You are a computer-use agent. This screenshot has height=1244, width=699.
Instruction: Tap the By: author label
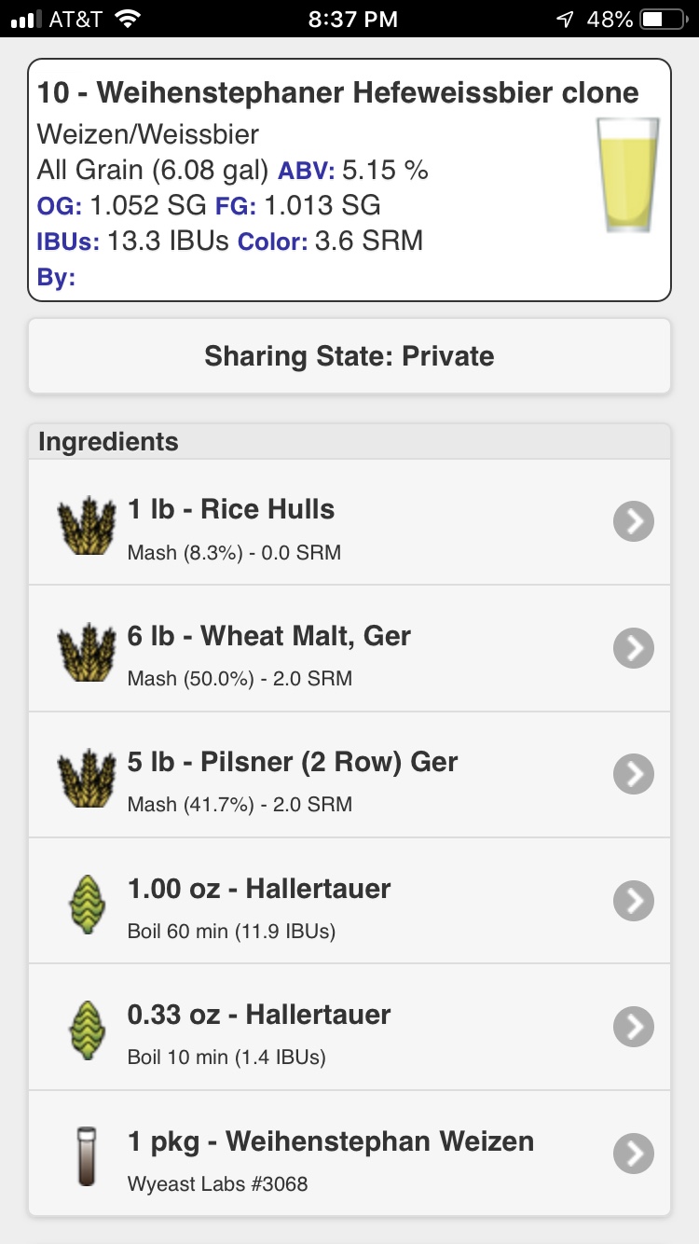(56, 277)
